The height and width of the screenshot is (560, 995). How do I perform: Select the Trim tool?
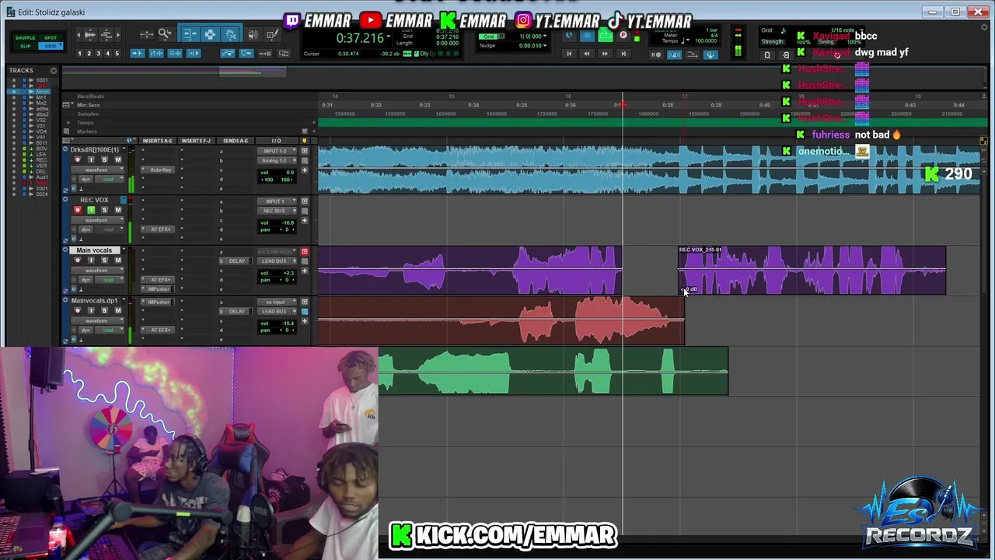[190, 34]
